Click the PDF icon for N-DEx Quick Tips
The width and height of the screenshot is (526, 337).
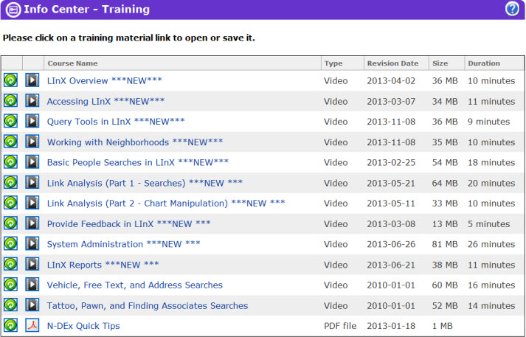pyautogui.click(x=32, y=326)
